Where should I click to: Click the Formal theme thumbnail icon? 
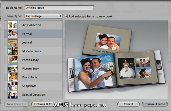[13, 34]
